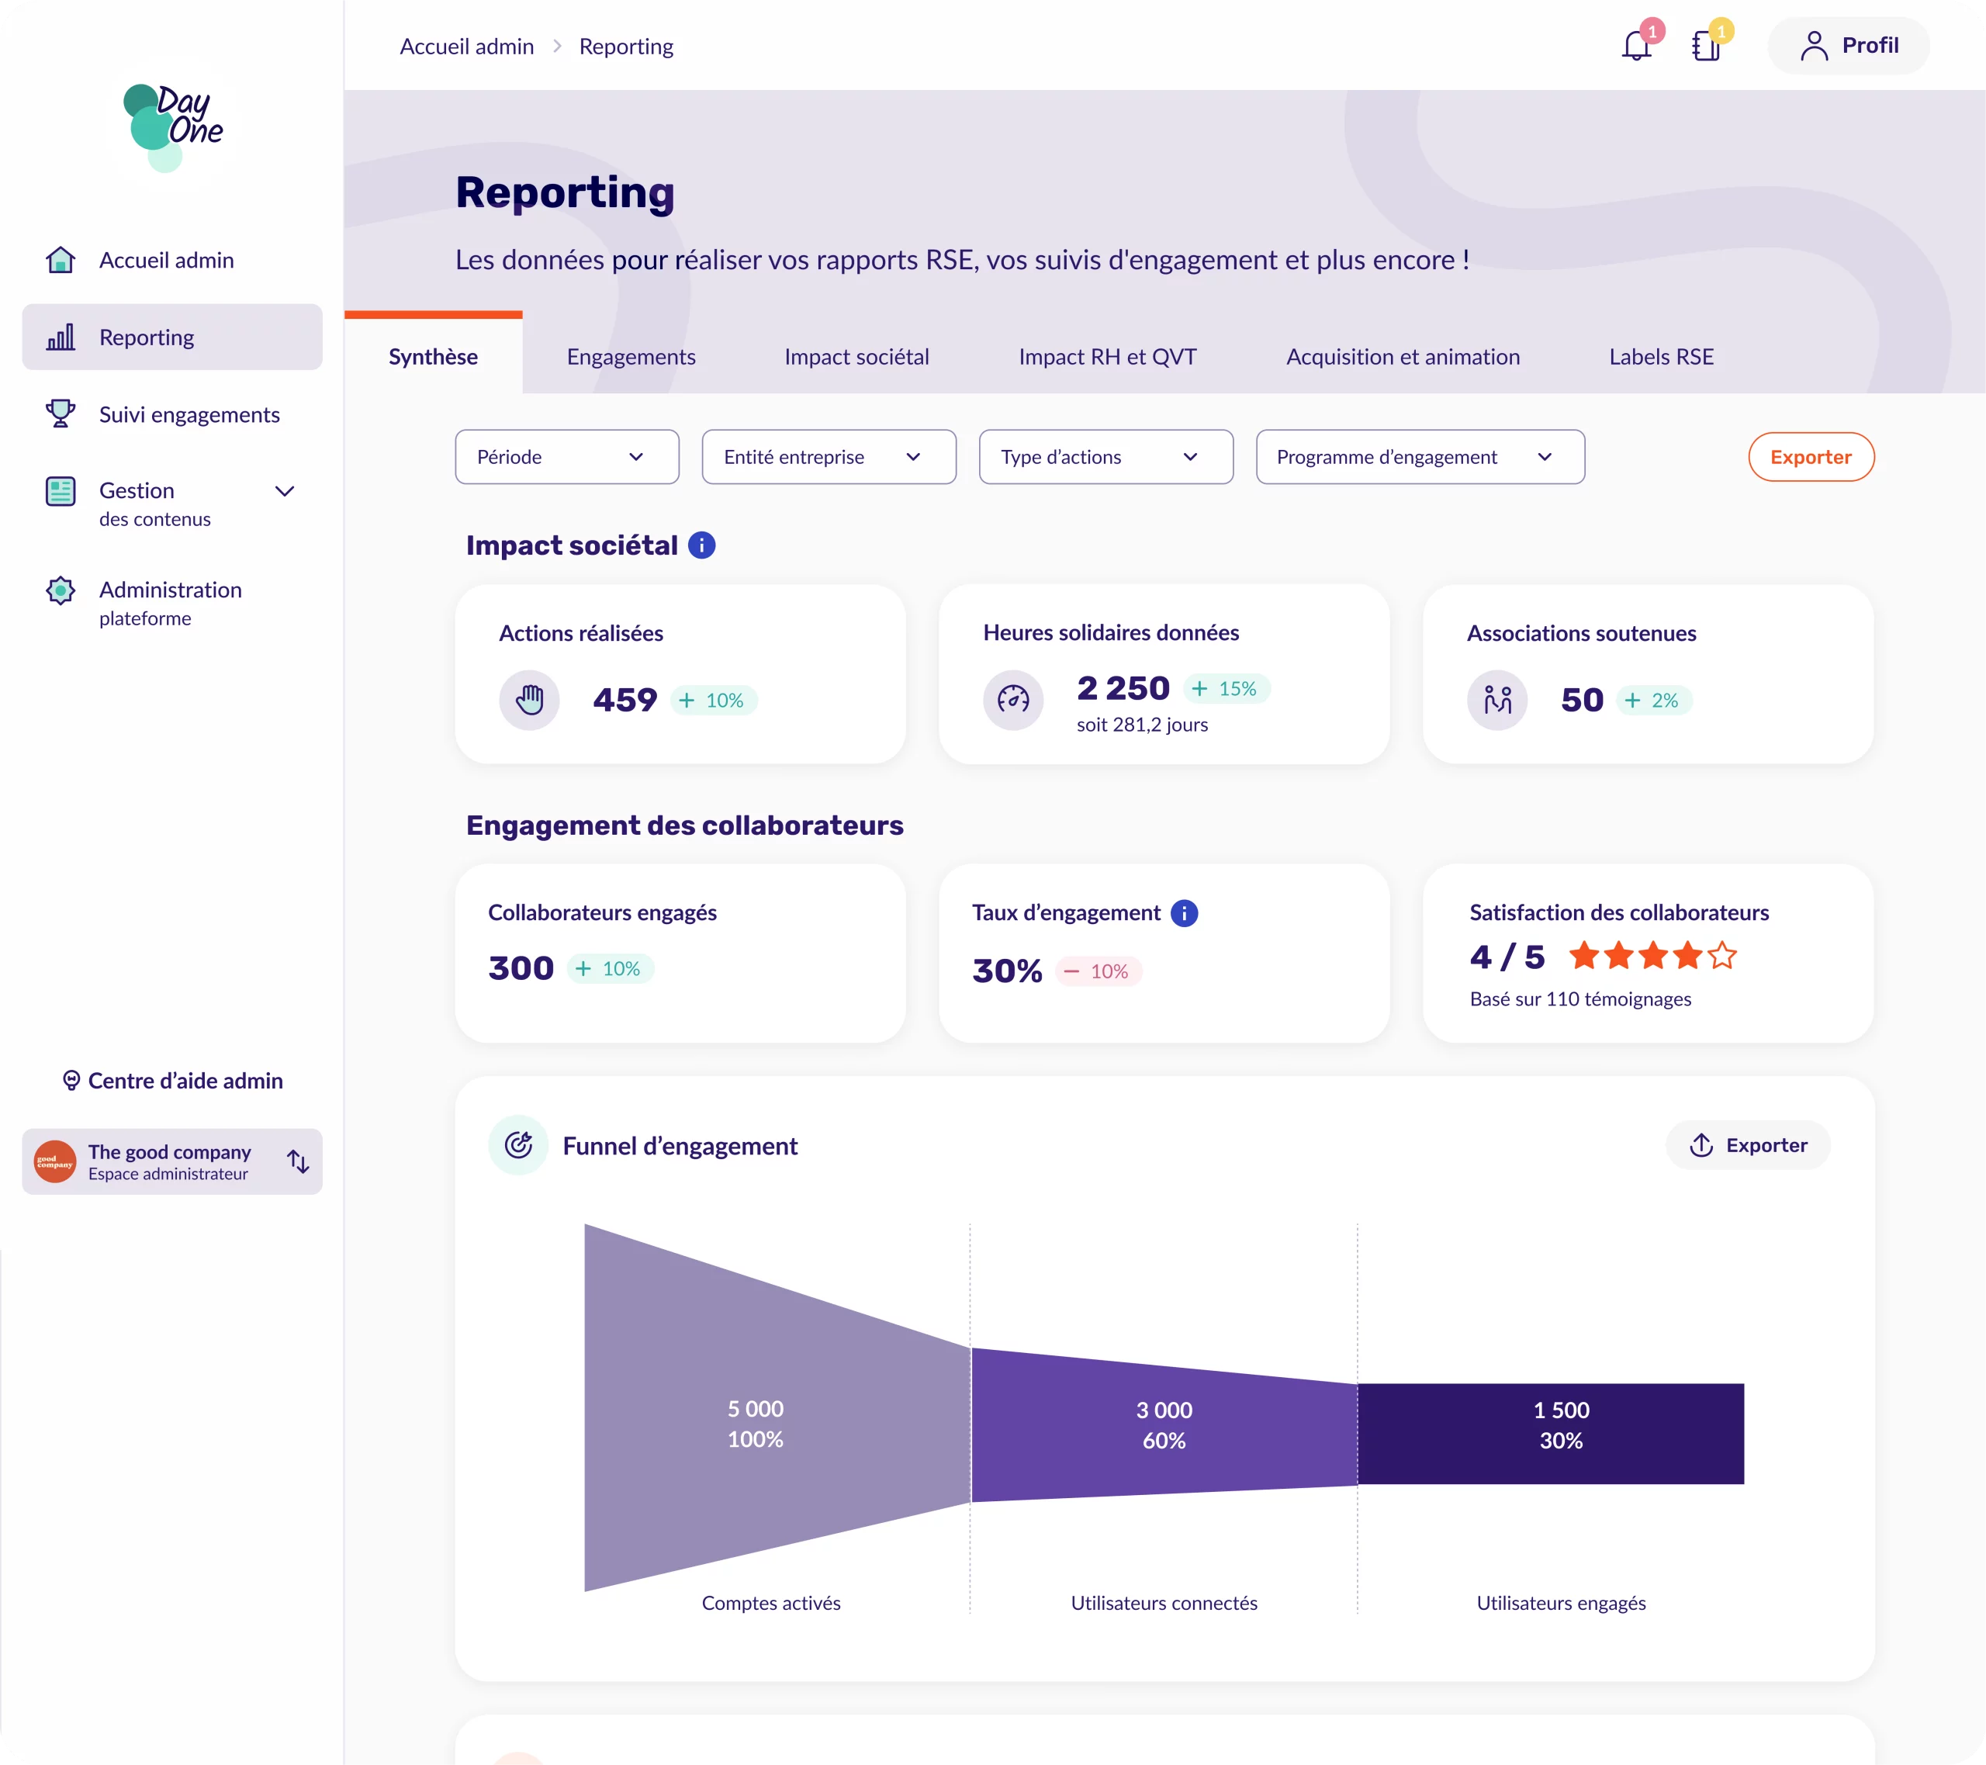Select the home icon for Accueil admin

tap(61, 259)
